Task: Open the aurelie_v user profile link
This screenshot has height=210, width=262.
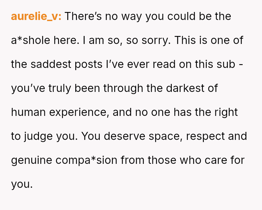Action: click(x=36, y=17)
